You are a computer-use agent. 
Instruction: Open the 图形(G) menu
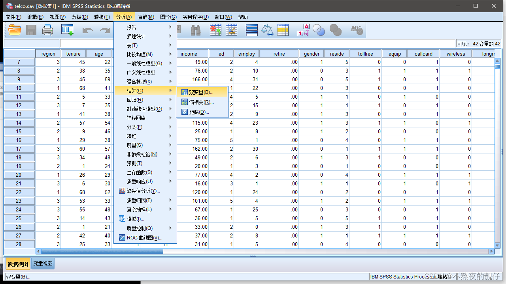point(168,17)
